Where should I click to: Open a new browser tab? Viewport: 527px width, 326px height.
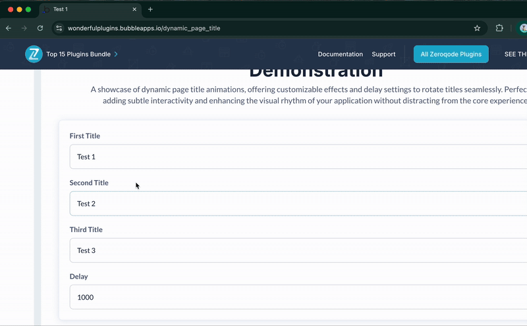150,9
